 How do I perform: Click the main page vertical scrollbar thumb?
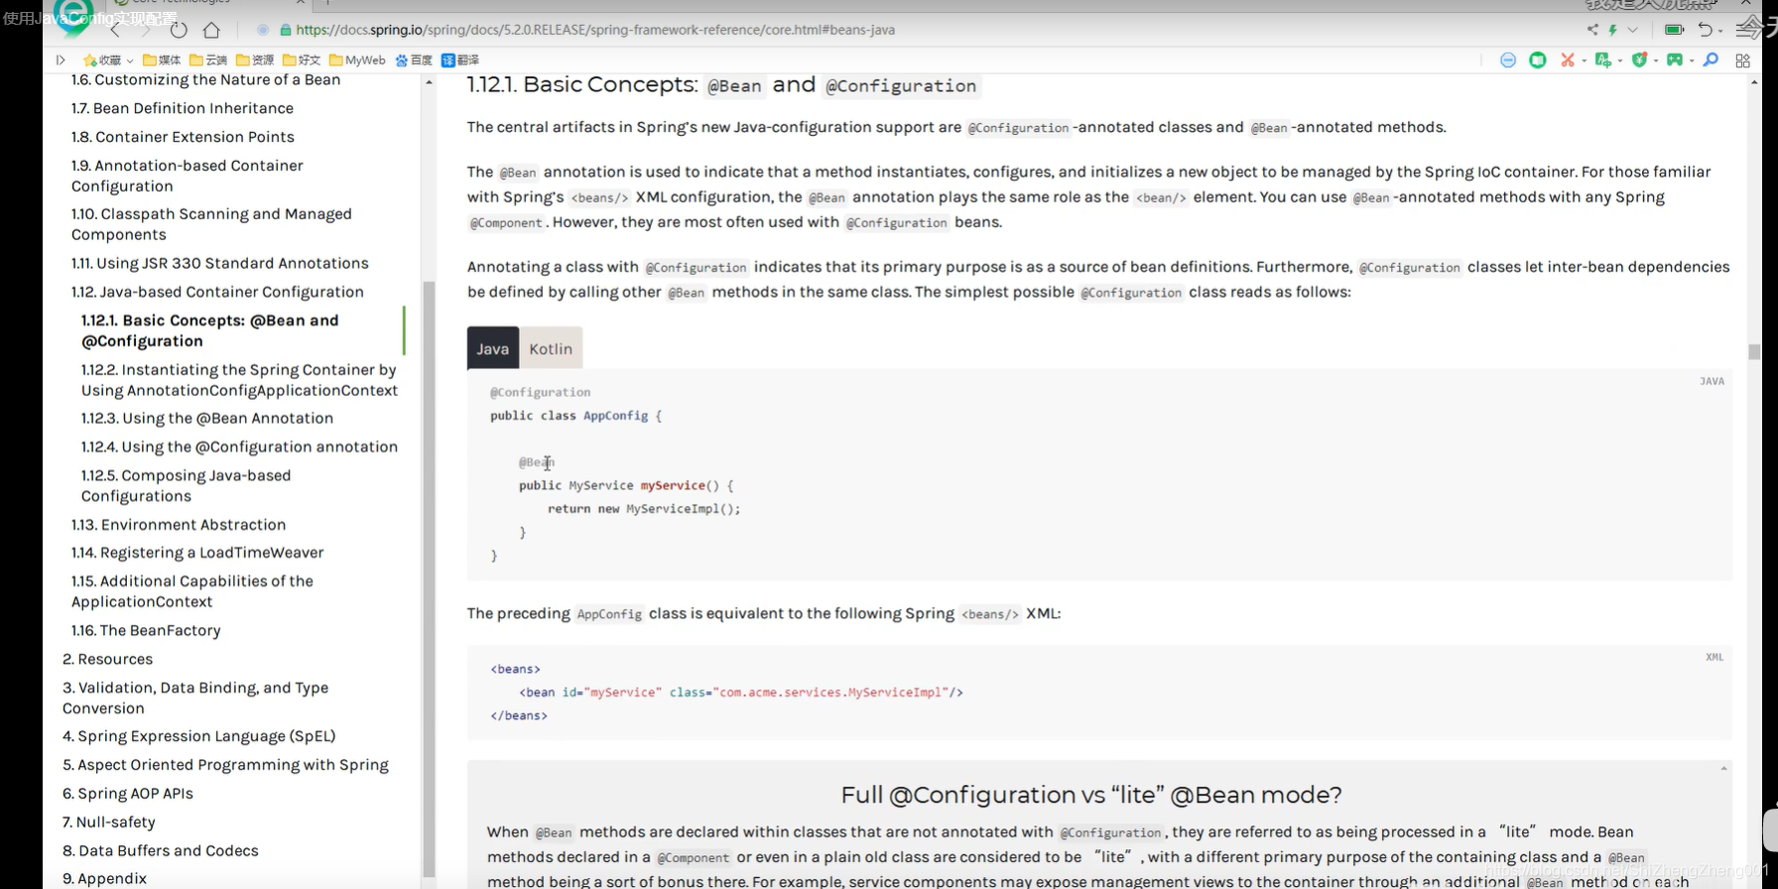coord(1754,351)
